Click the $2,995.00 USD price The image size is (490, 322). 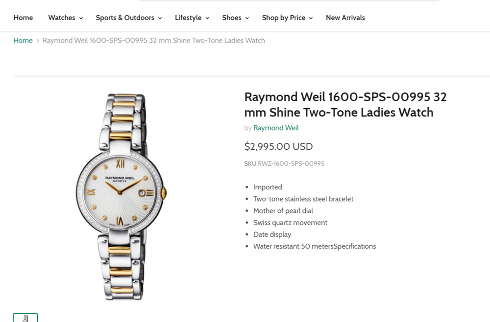click(x=278, y=146)
